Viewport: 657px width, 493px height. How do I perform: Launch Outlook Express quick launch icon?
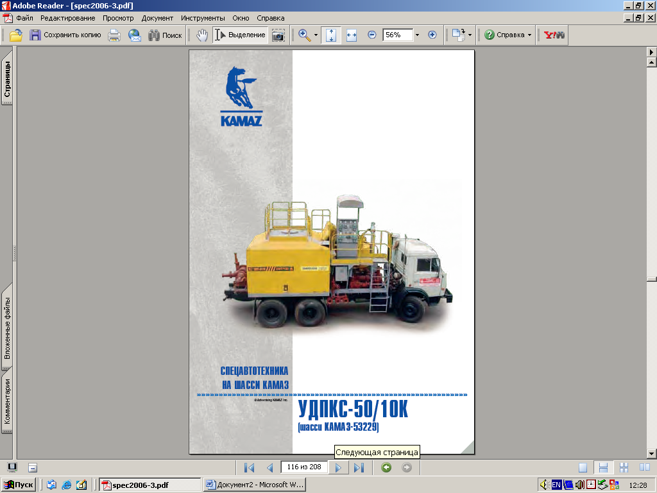click(x=51, y=485)
